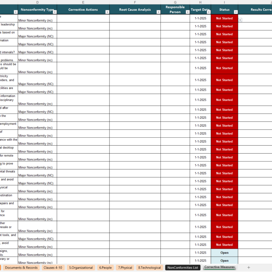
Task: Switch to the 6.People sheet tab
Action: [x=105, y=268]
